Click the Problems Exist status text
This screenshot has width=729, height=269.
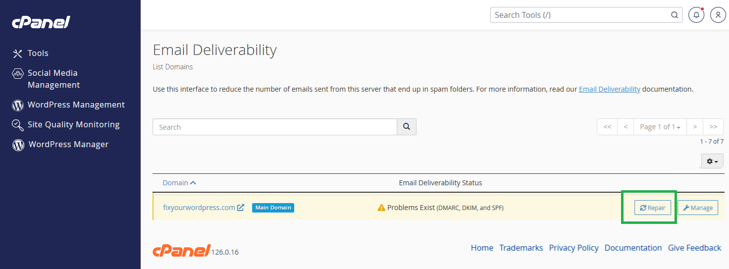pyautogui.click(x=445, y=208)
